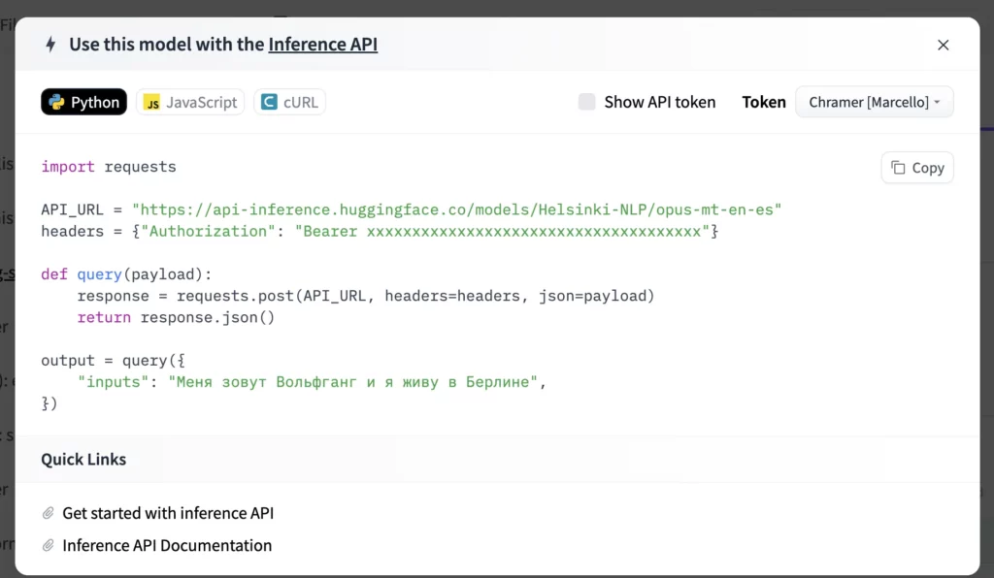This screenshot has height=578, width=994.
Task: Open Get started with inference API link
Action: point(168,513)
